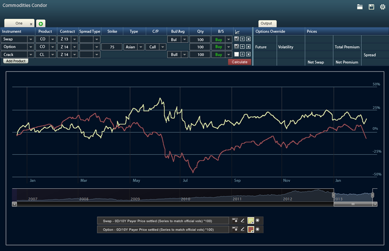Open Instrument dropdown for Option row
Image resolution: width=389 pixels, height=251 pixels.
[x=31, y=47]
